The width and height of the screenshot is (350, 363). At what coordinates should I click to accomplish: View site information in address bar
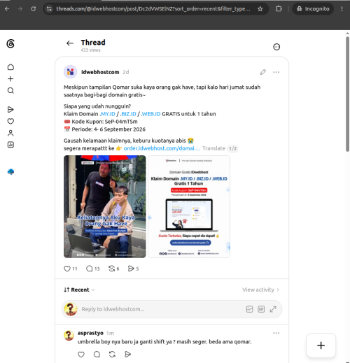tap(49, 9)
